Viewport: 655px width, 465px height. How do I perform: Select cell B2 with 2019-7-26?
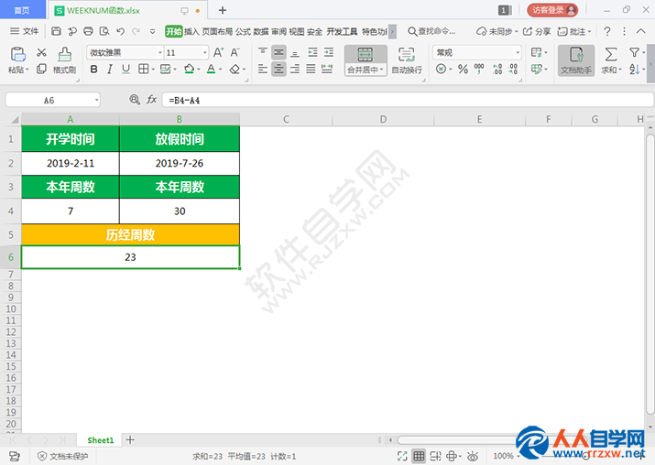coord(180,163)
